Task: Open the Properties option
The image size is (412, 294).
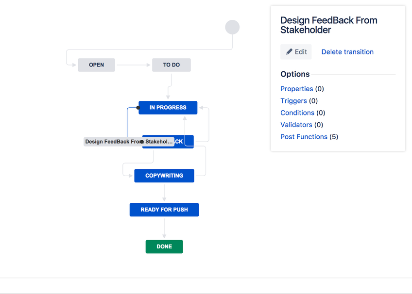Action: click(x=297, y=89)
